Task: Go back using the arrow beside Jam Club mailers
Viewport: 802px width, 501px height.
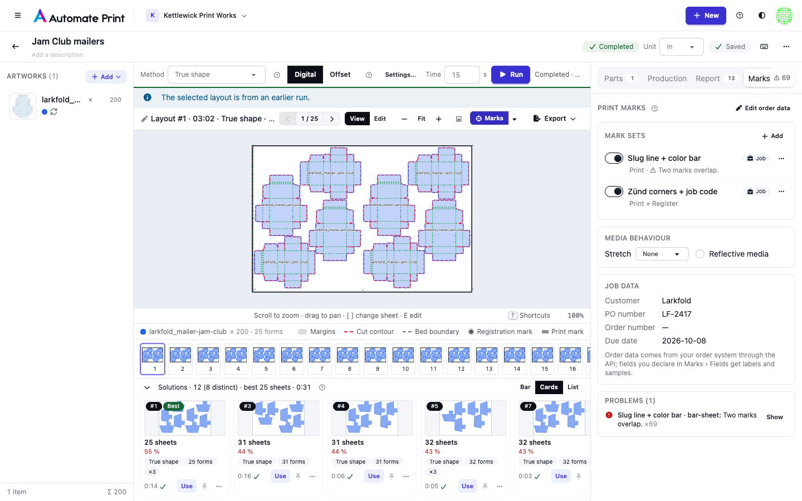Action: (x=16, y=47)
